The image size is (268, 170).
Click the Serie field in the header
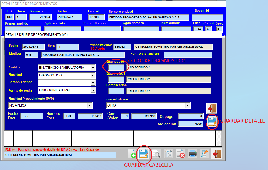(21, 17)
